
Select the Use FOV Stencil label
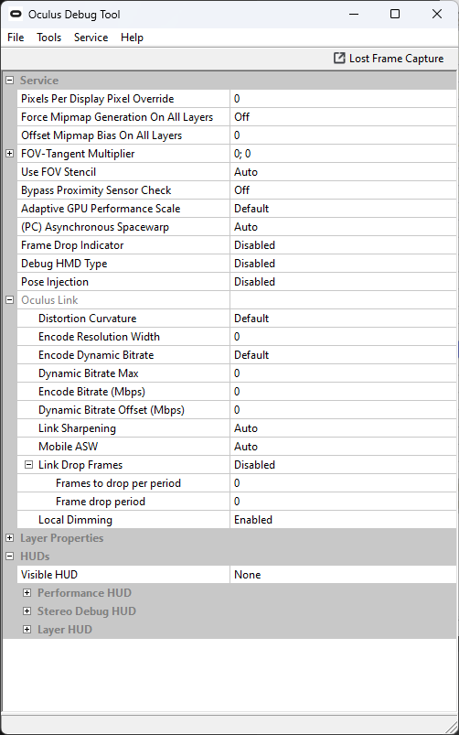click(59, 172)
